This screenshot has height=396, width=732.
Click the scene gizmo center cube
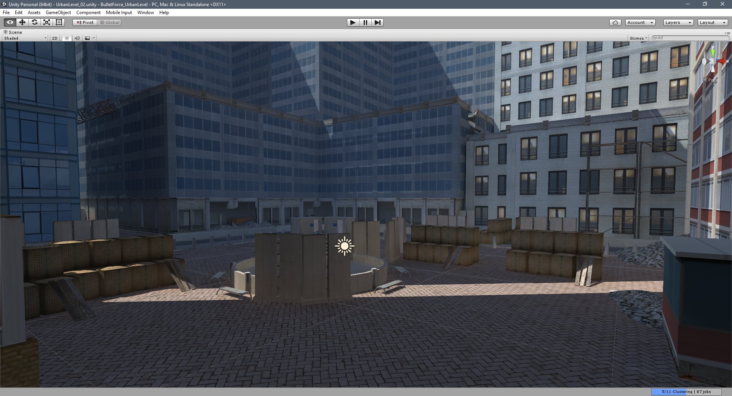[x=712, y=61]
